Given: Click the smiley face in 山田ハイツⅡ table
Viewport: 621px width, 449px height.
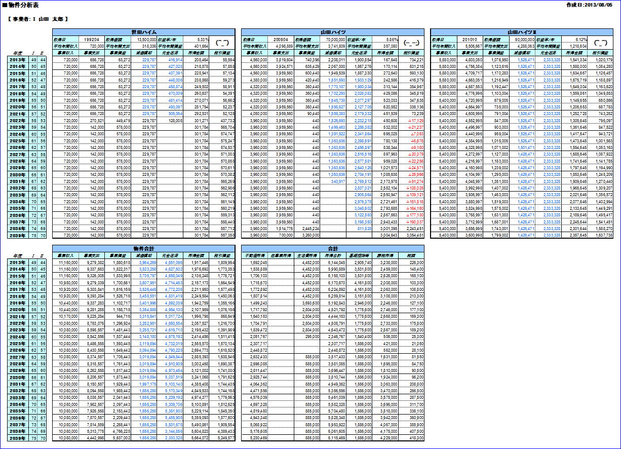Looking at the screenshot, I should pyautogui.click(x=600, y=43).
